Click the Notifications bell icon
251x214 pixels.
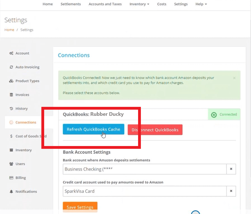click(11, 192)
